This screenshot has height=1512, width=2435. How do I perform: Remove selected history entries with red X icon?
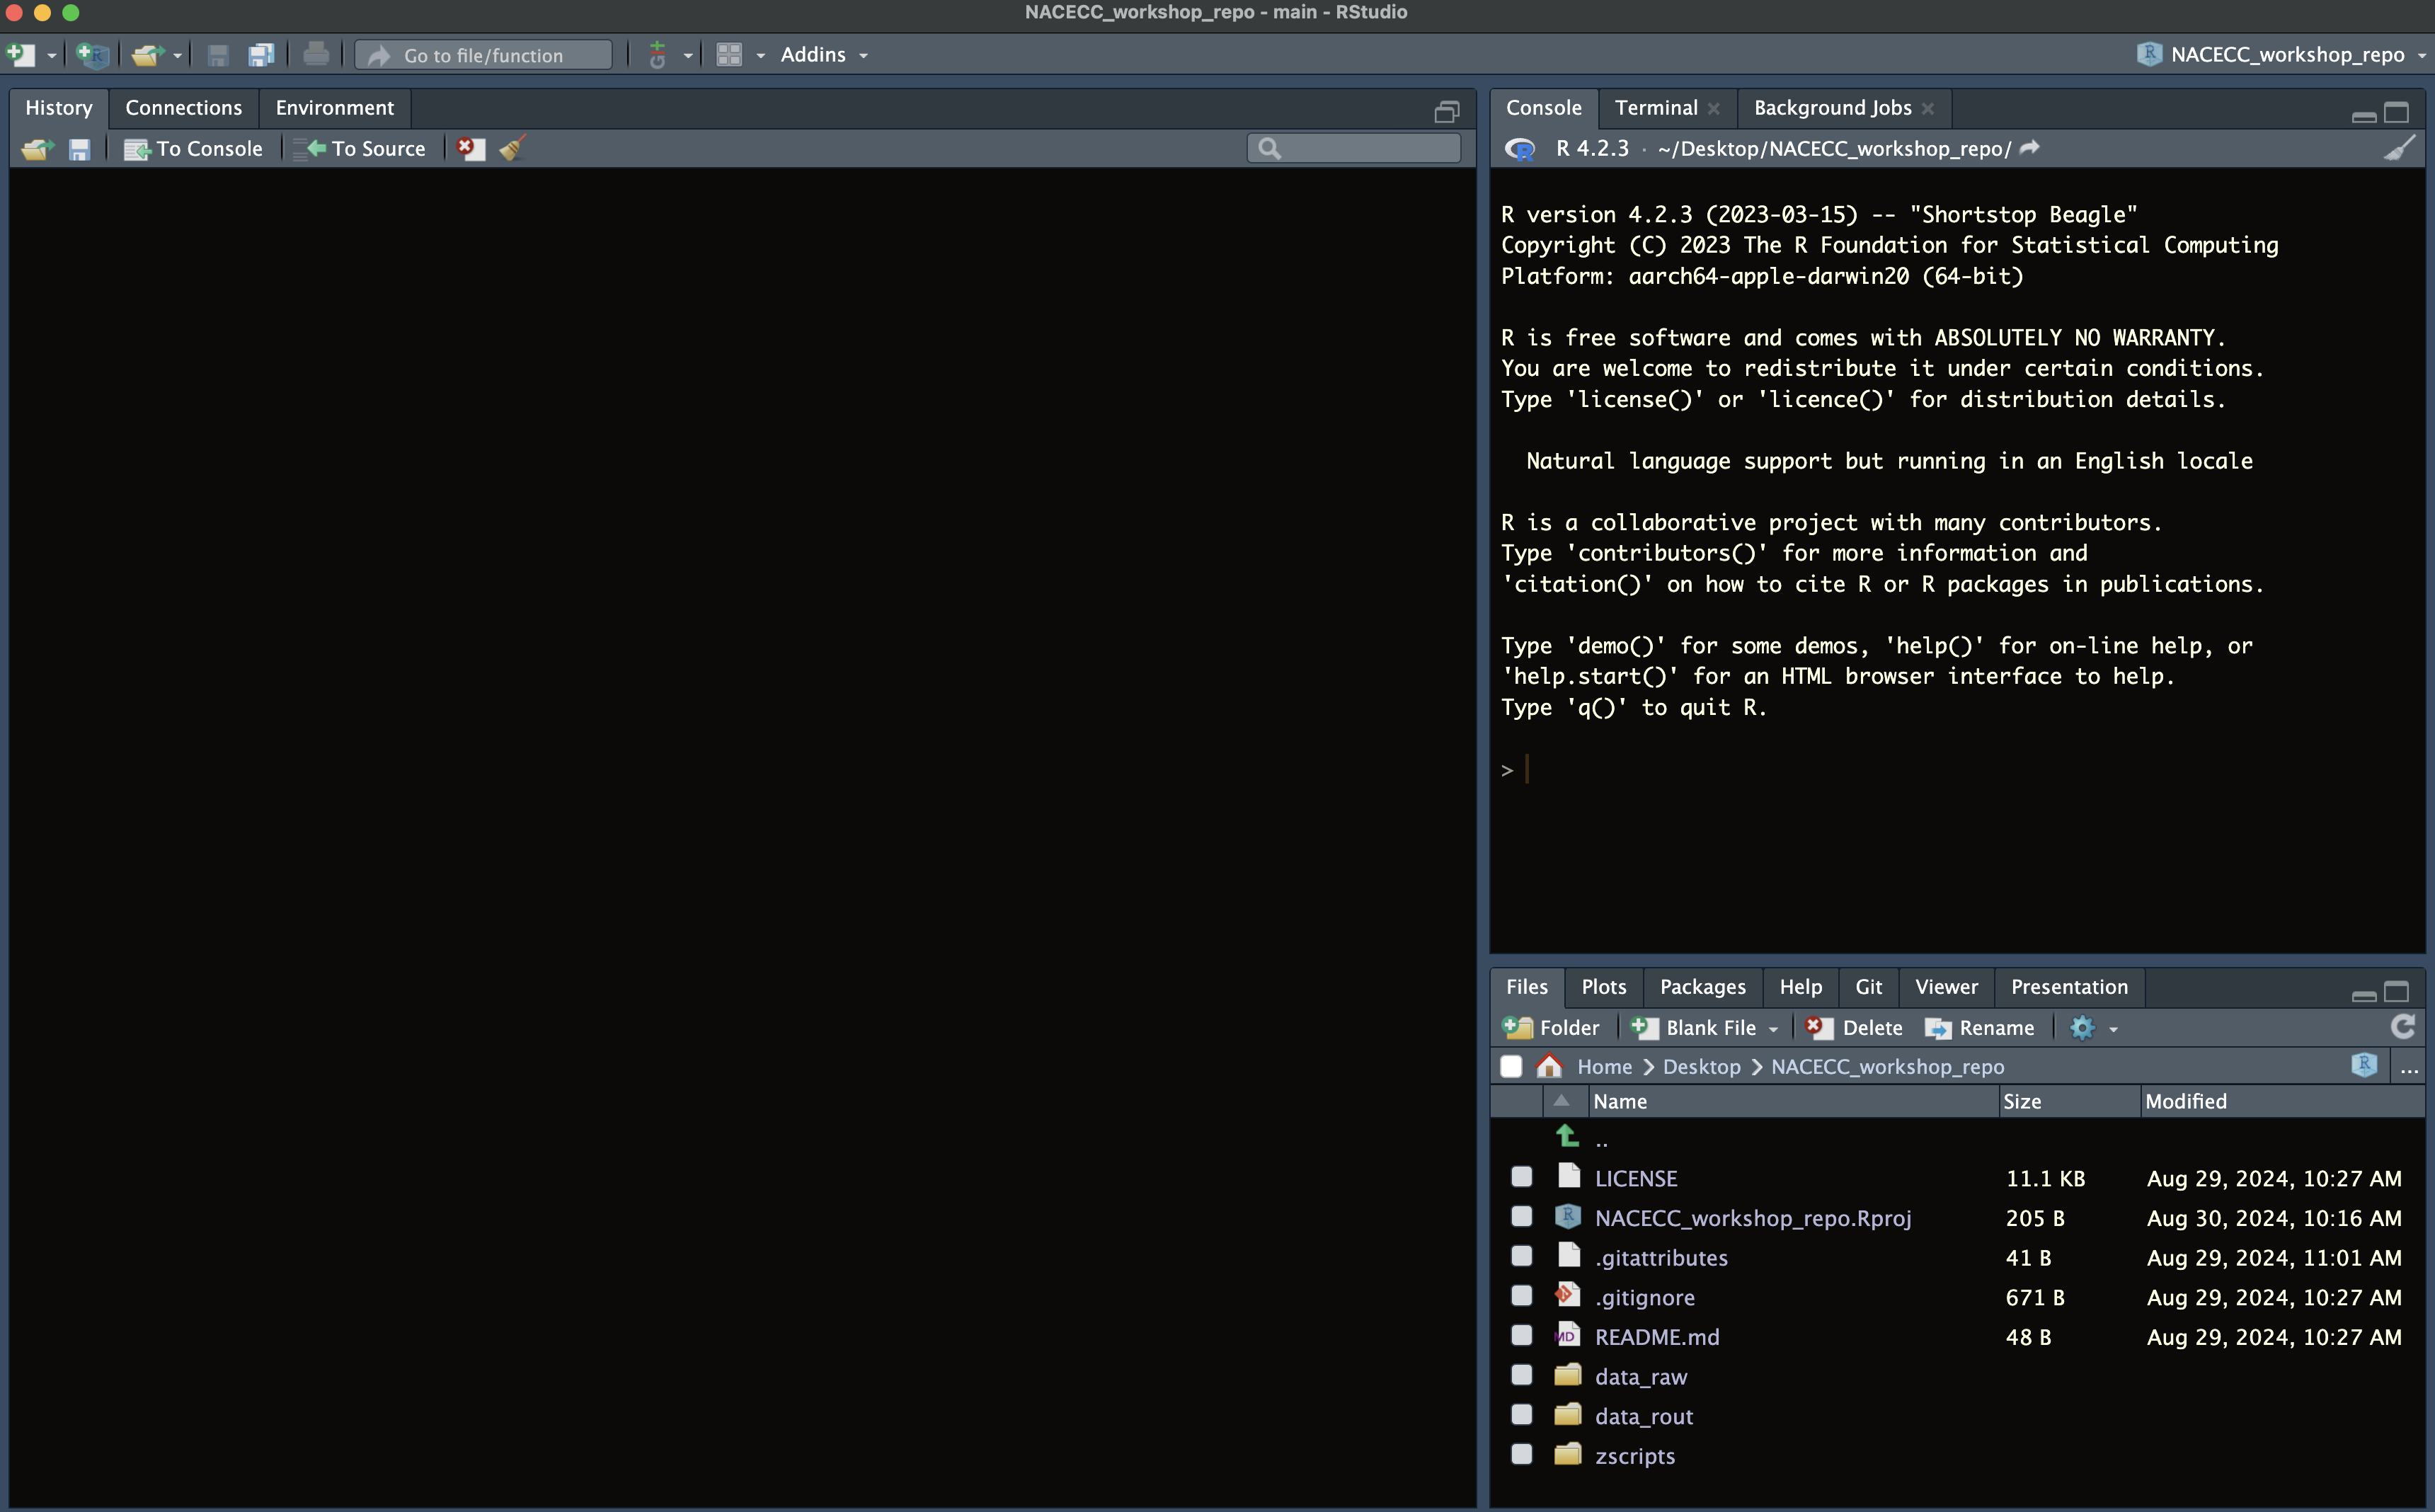pyautogui.click(x=469, y=149)
